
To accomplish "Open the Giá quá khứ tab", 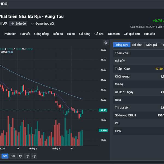I will 132,34.
